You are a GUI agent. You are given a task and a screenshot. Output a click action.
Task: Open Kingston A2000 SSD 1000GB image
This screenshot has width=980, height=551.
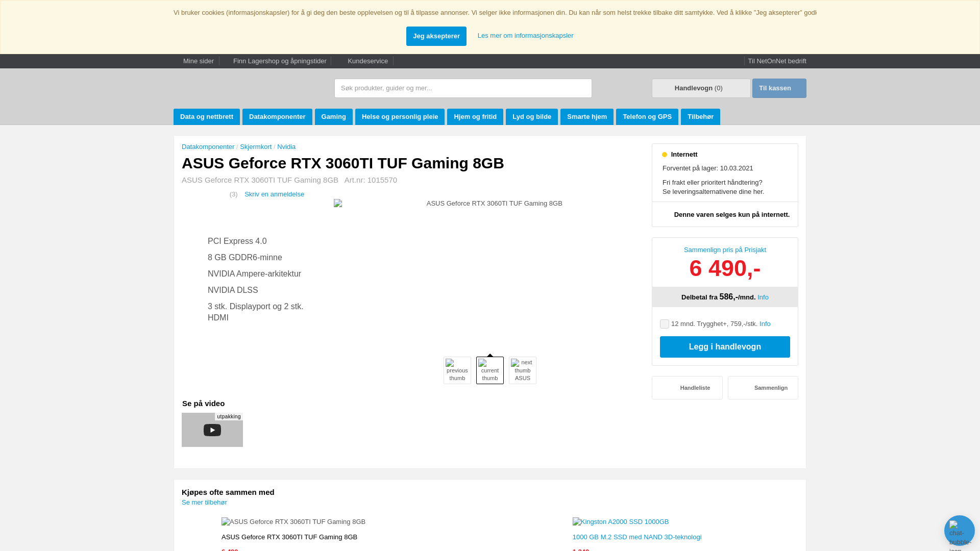point(621,522)
